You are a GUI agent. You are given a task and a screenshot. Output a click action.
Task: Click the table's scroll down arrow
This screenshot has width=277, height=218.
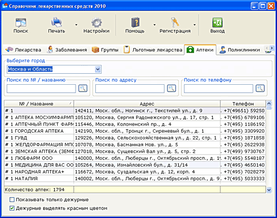(x=269, y=190)
